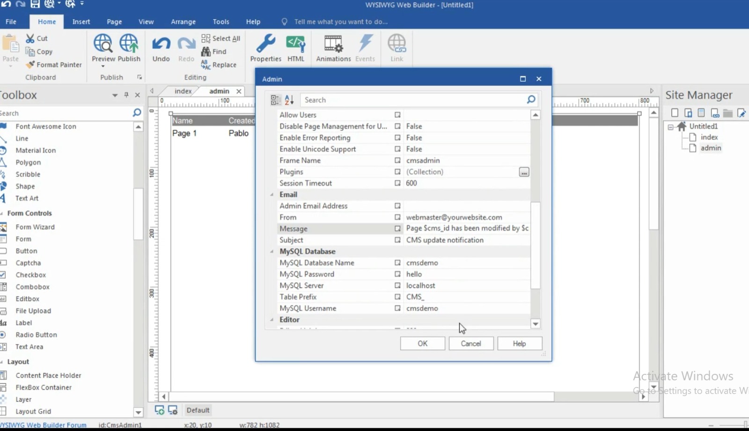
Task: Click Help in Admin dialog
Action: point(520,343)
